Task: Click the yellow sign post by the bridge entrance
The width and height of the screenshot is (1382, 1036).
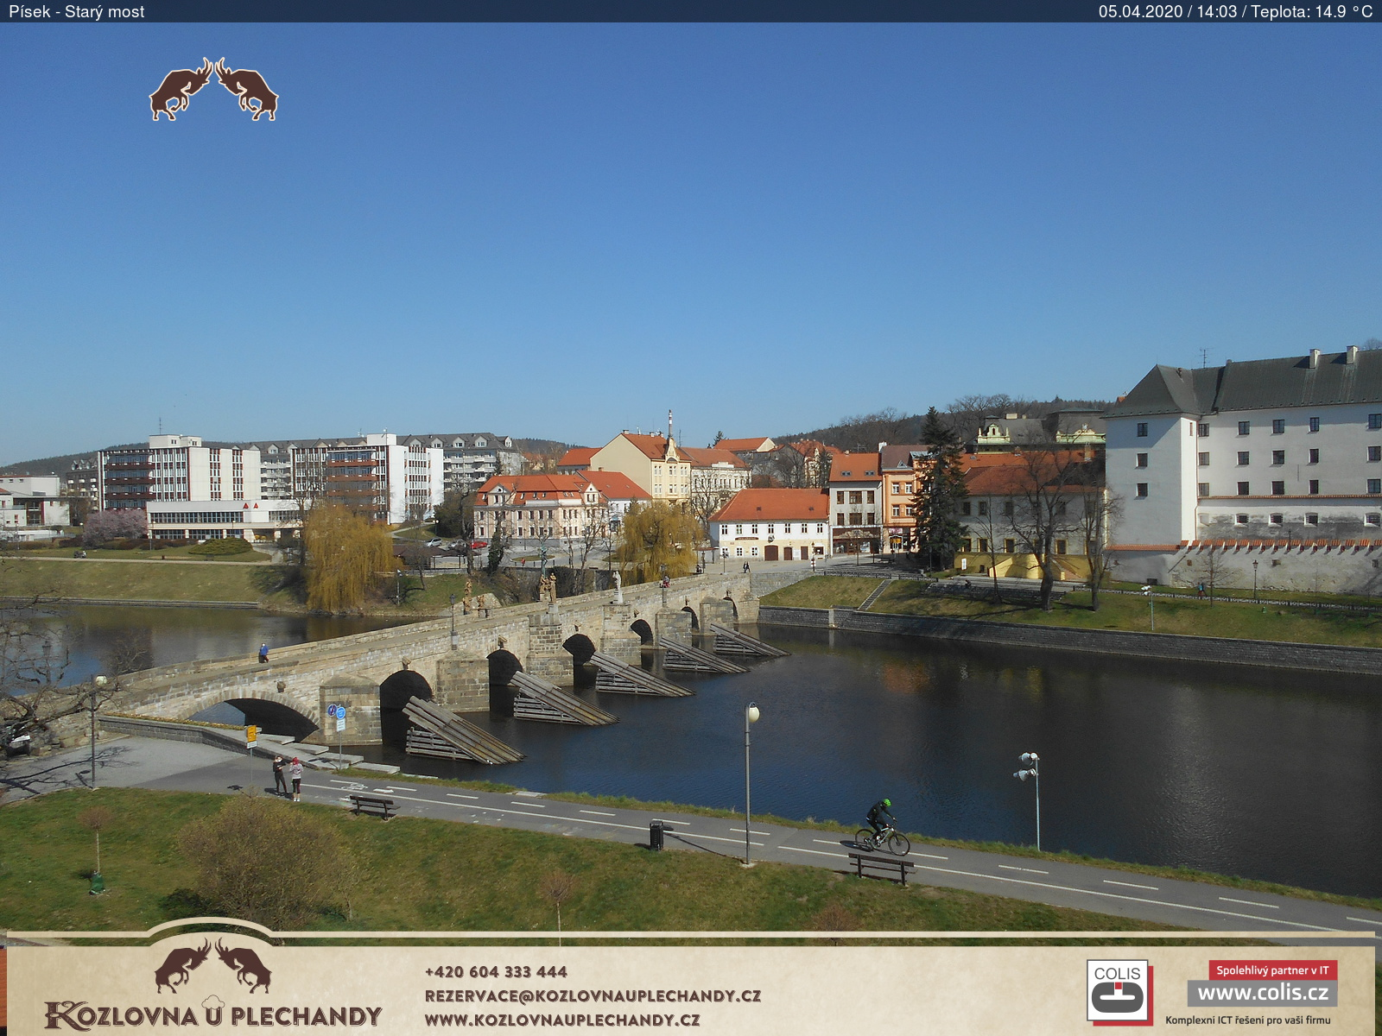Action: click(x=251, y=735)
